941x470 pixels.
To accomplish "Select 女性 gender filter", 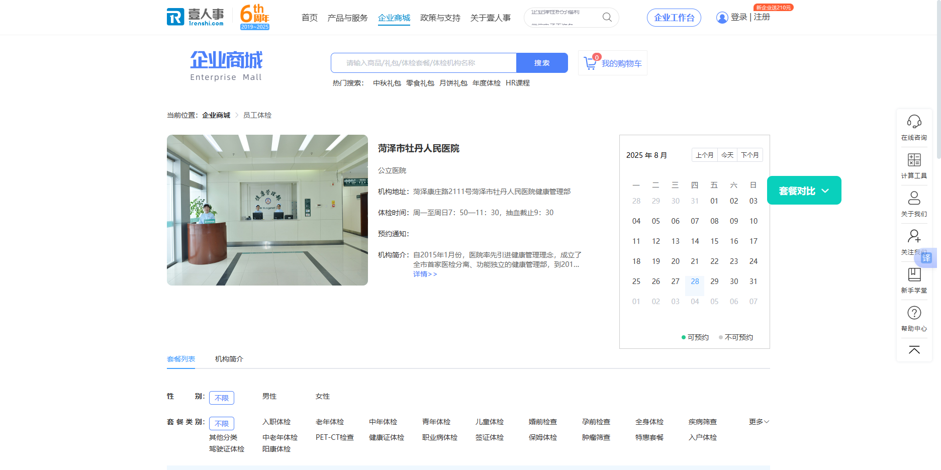I will click(323, 396).
